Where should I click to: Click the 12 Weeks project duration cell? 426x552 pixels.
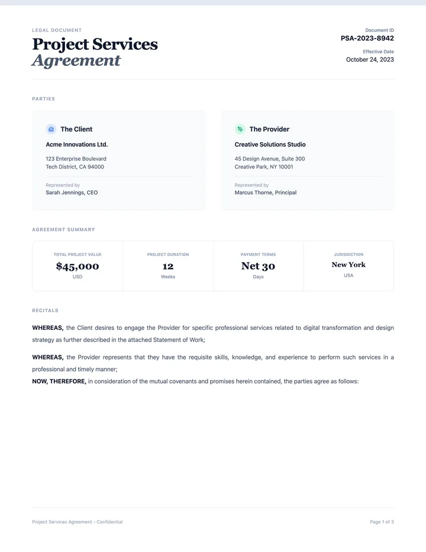point(168,266)
